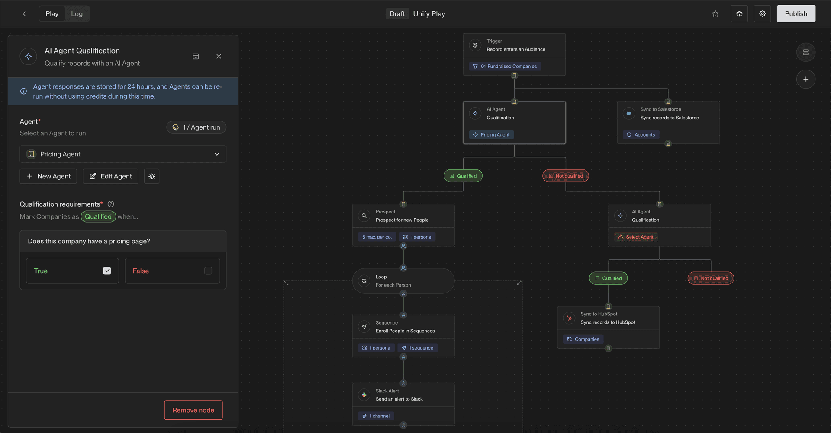Uncheck the True option for the pricing question
Image resolution: width=831 pixels, height=433 pixels.
107,271
